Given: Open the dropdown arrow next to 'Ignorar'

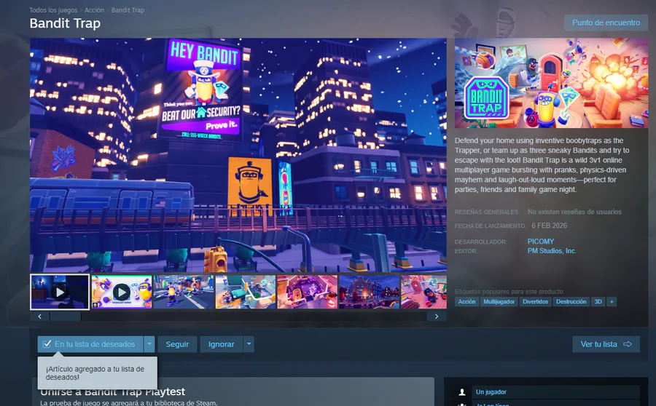Looking at the screenshot, I should (249, 344).
